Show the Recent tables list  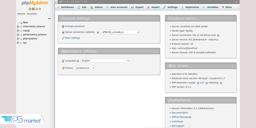(21, 14)
